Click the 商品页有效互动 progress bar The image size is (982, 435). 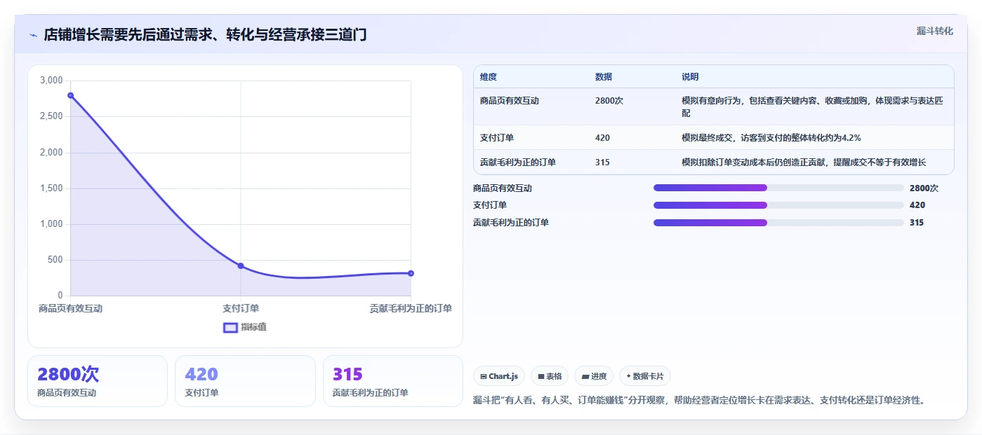tap(778, 188)
